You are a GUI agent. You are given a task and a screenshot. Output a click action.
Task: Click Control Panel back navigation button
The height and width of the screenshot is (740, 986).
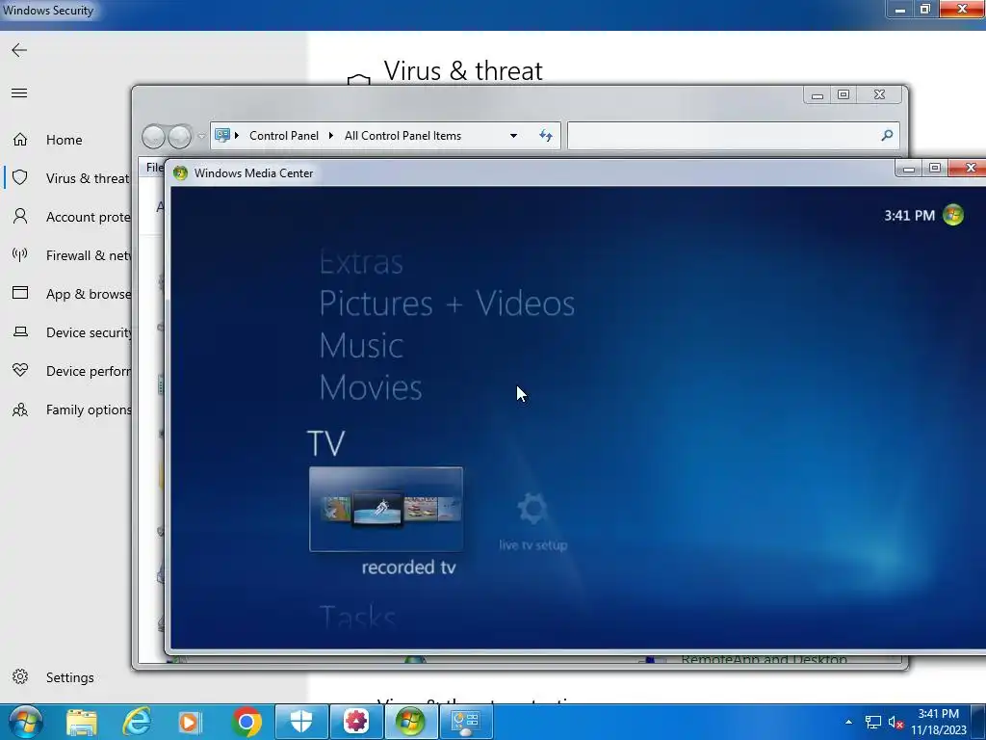coord(153,137)
